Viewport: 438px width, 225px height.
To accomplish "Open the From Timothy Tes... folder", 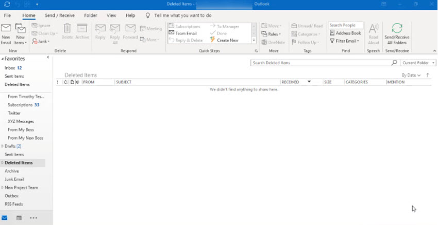I will (x=26, y=97).
